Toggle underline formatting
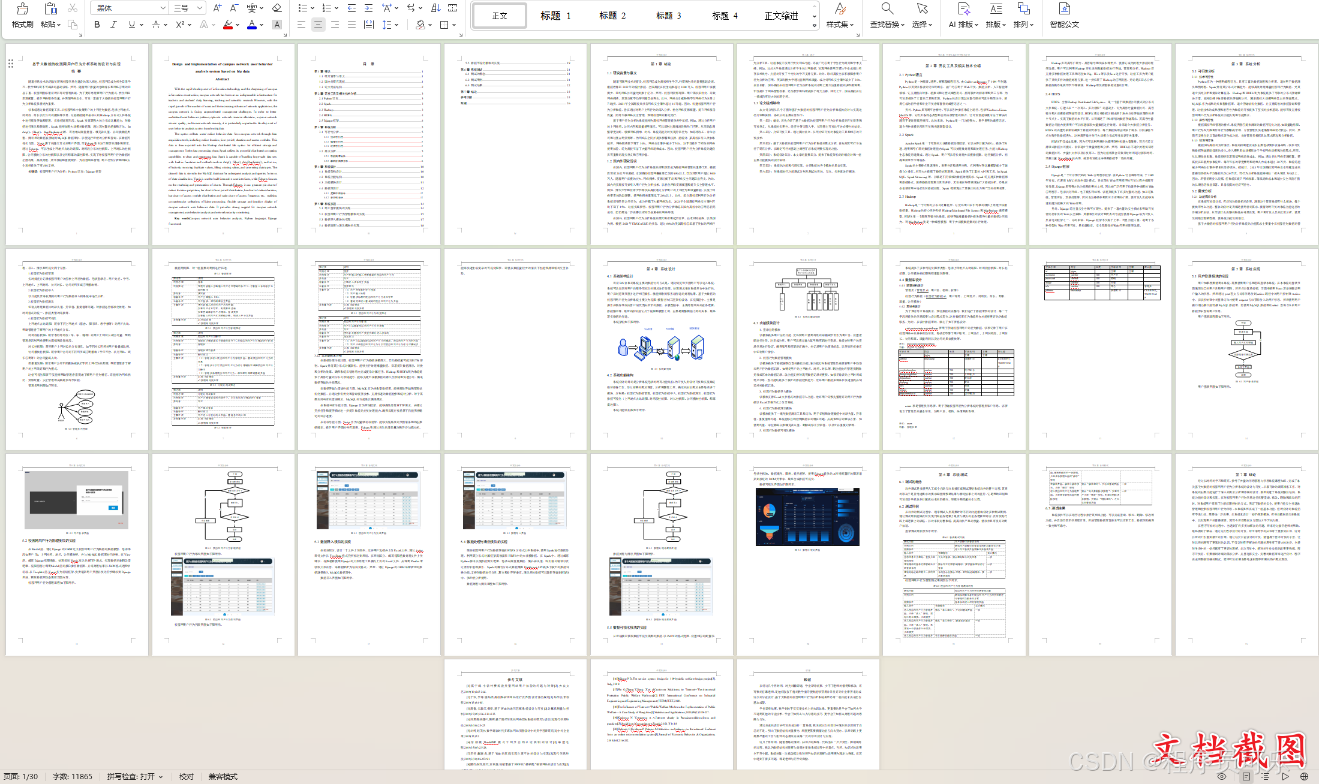This screenshot has height=784, width=1319. point(131,25)
